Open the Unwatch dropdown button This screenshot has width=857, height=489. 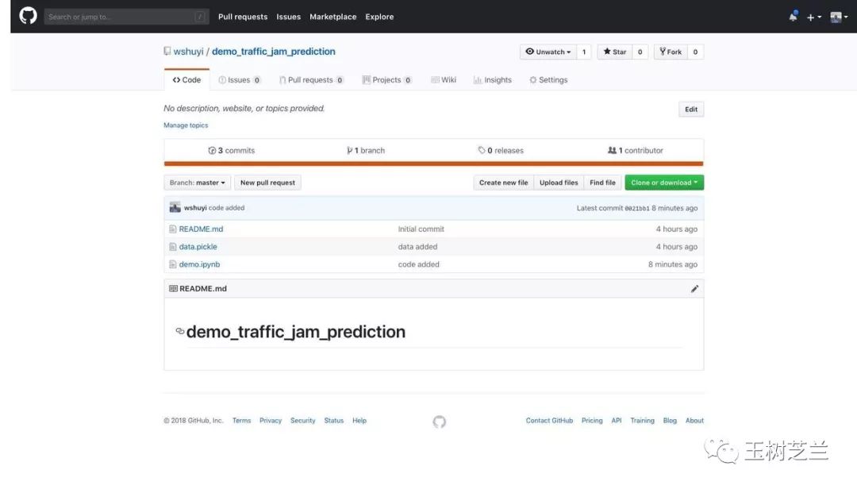coord(548,52)
